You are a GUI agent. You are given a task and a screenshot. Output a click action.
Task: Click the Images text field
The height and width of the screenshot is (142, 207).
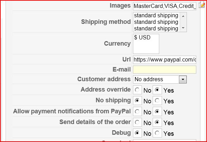click(164, 6)
